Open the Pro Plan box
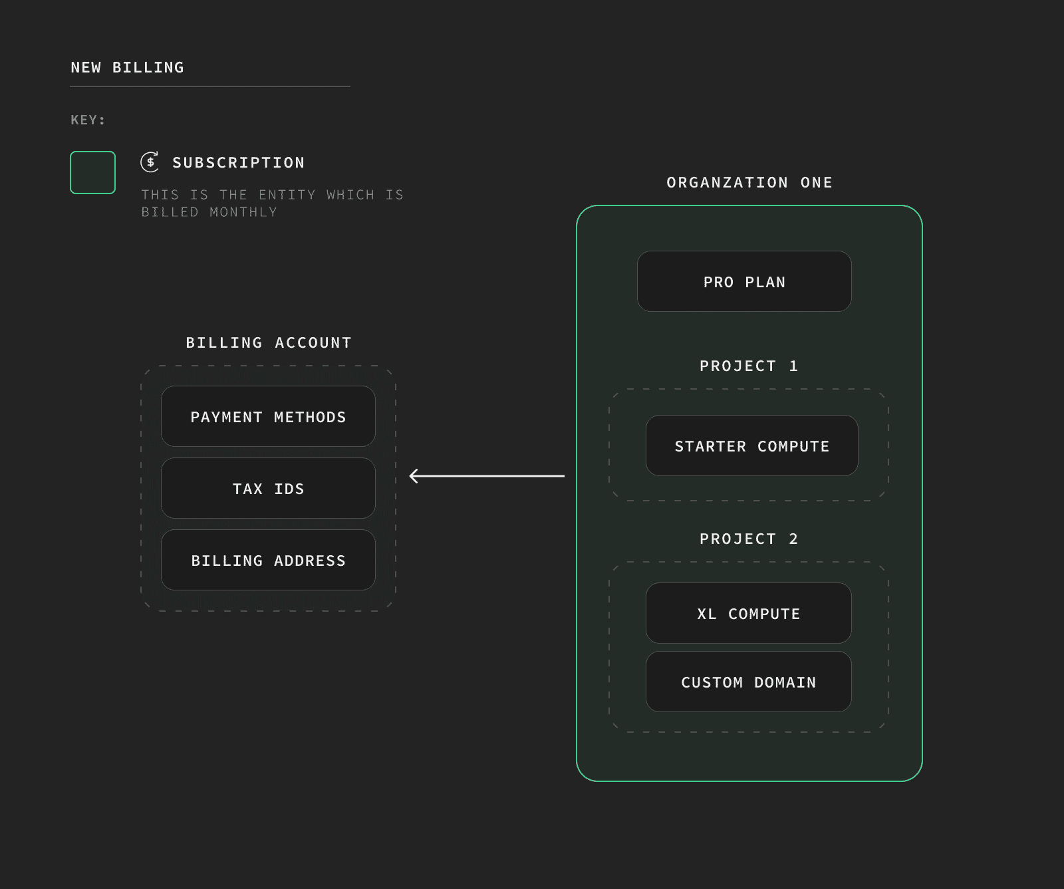Viewport: 1064px width, 889px height. click(x=744, y=282)
